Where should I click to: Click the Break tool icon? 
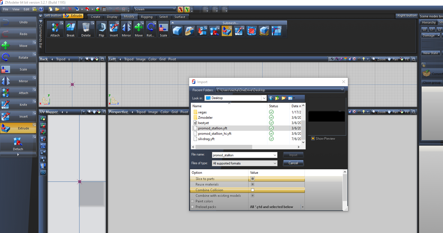coord(71,29)
